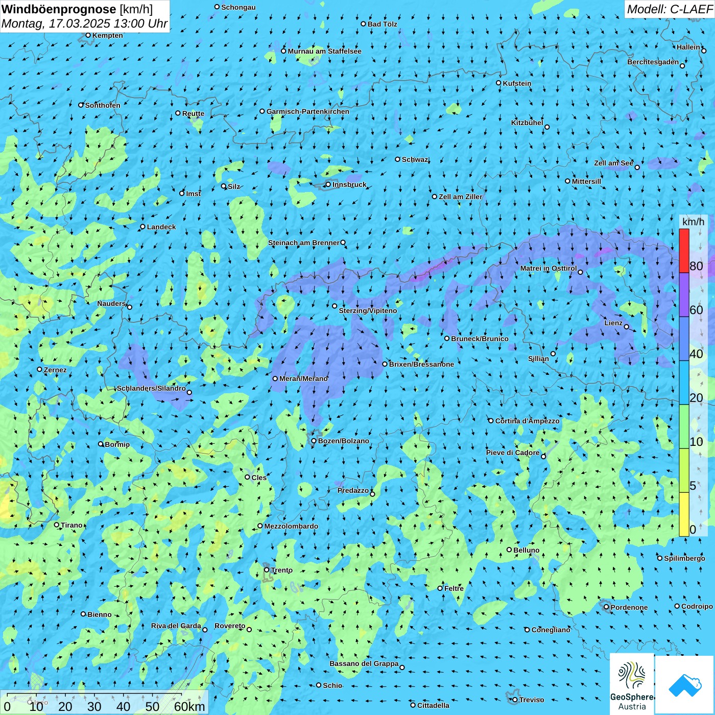Click the Cittadella label
715x715 pixels.
tap(433, 705)
